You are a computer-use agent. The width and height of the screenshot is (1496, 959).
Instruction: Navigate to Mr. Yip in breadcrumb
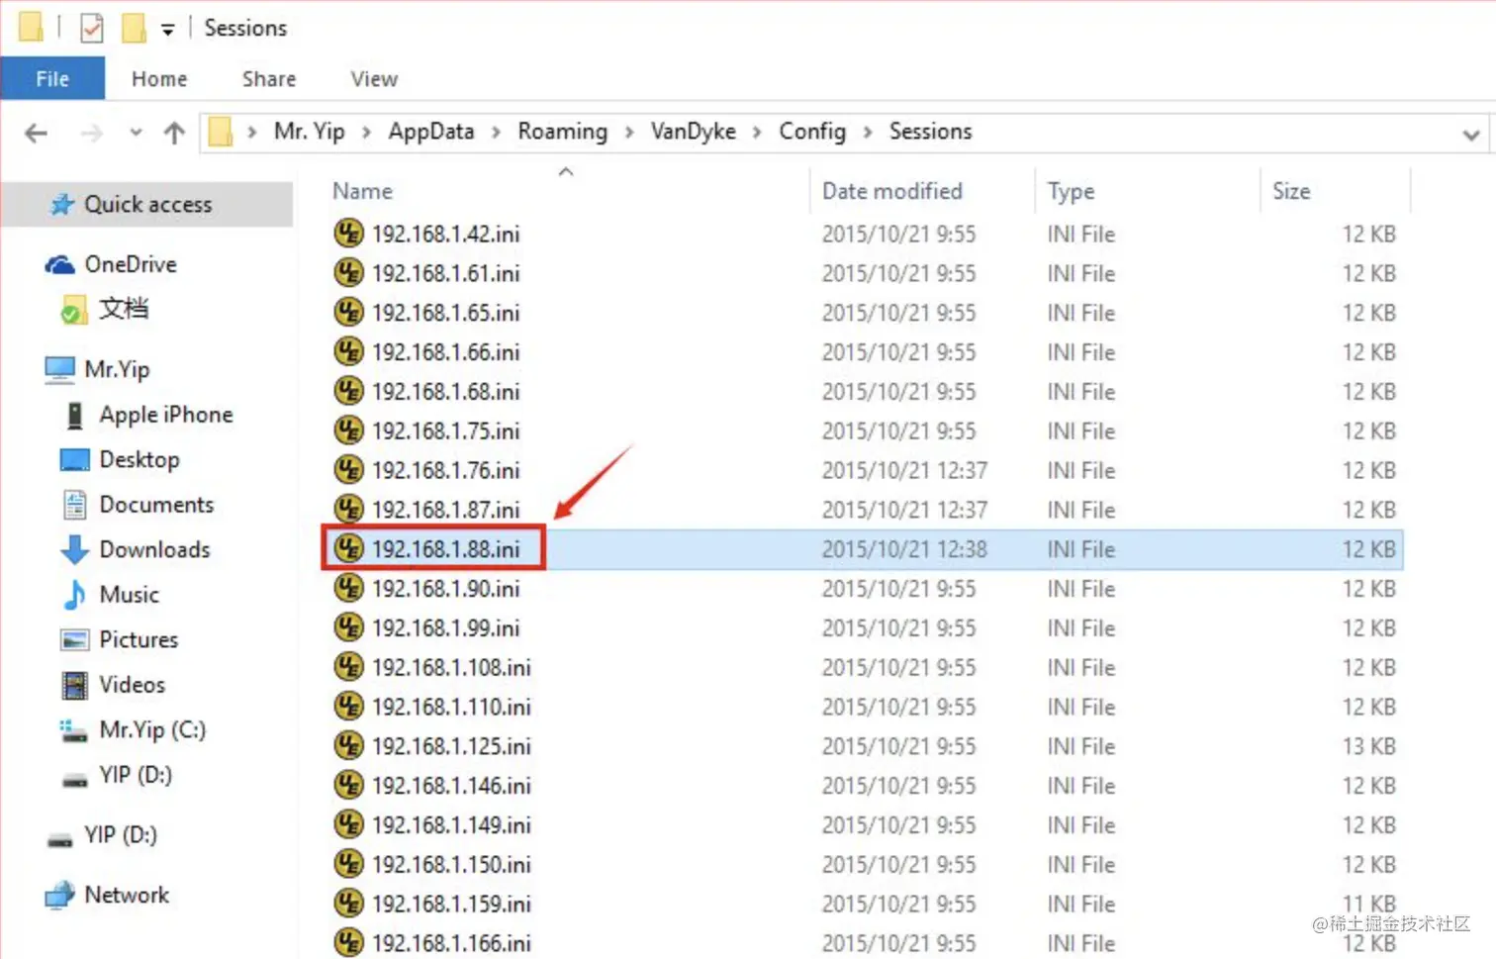coord(310,132)
